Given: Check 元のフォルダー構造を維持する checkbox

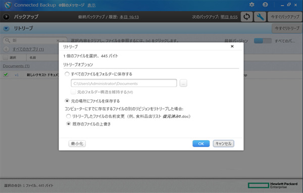Looking at the screenshot, I should pos(73,92).
